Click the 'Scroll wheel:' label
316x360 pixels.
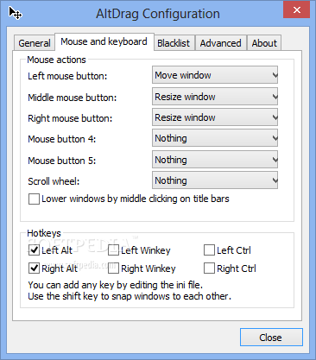pyautogui.click(x=54, y=181)
